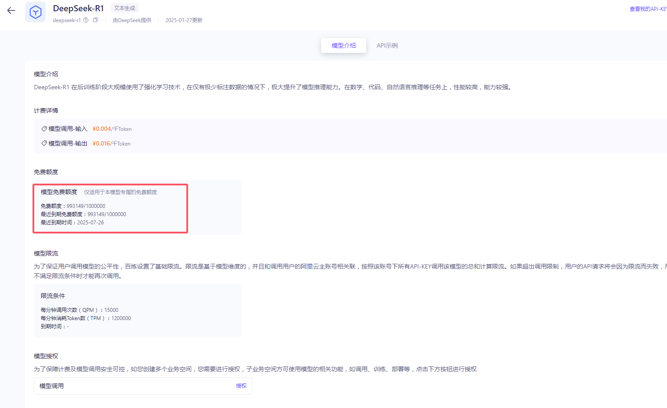The width and height of the screenshot is (667, 408).
Task: Click the 仅适用于本模型专属的免费额度 note
Action: coord(120,192)
